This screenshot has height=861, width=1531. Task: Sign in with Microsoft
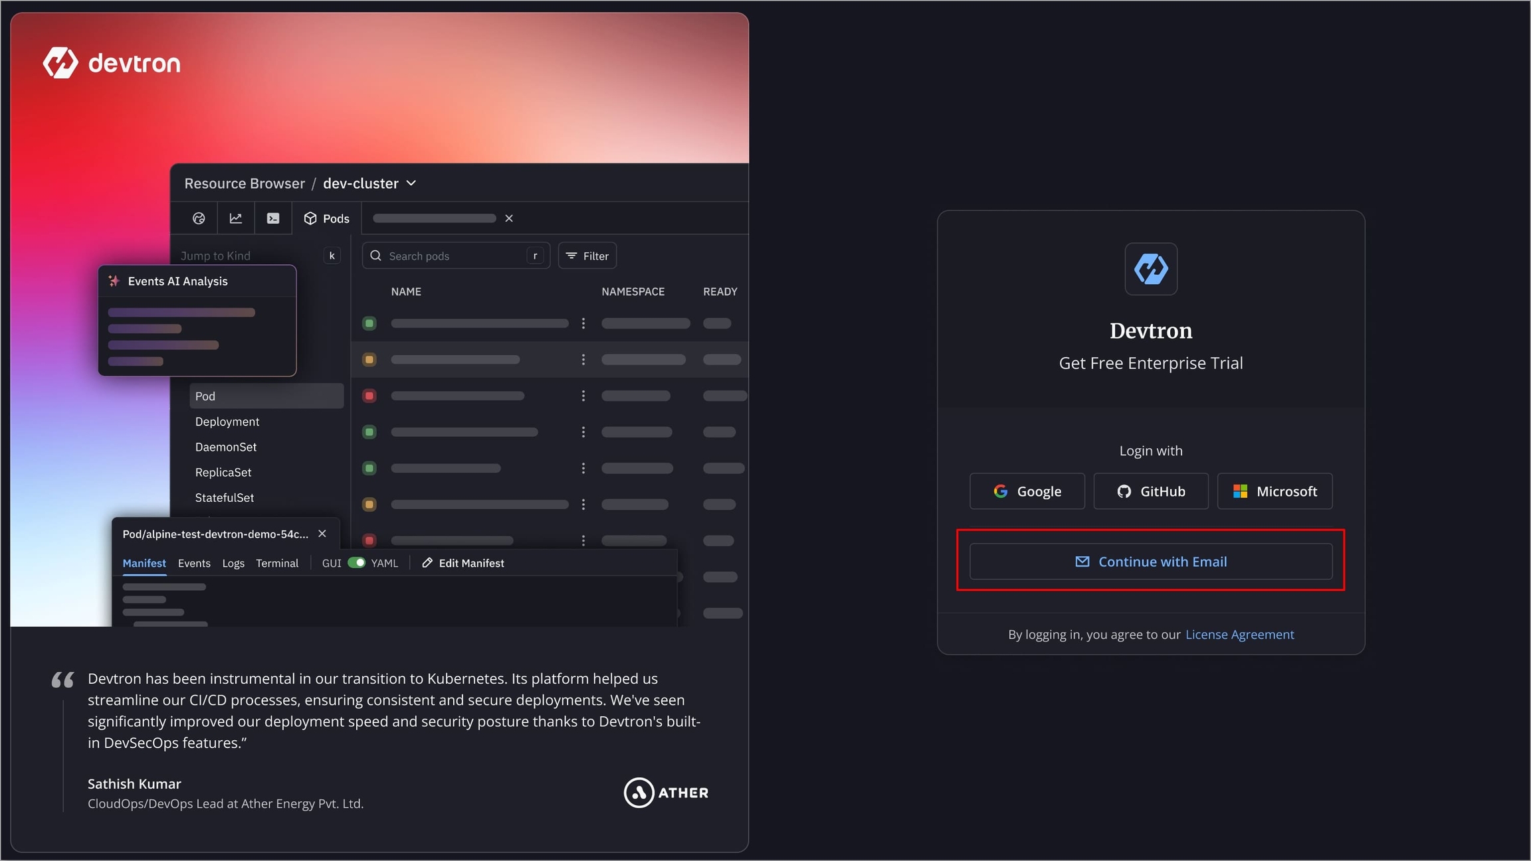coord(1275,491)
